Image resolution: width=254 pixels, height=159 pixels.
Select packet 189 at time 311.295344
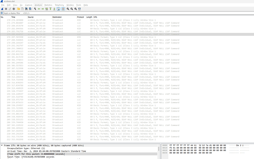coord(127,74)
